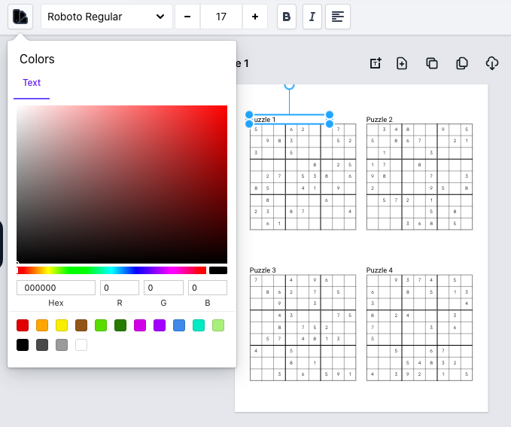The width and height of the screenshot is (511, 427).
Task: Choose the white color swatch
Action: click(81, 345)
